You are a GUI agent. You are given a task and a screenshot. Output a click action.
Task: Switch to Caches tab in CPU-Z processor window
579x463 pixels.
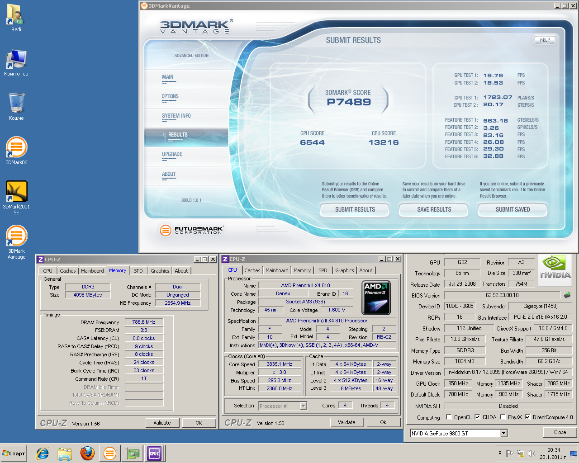[x=252, y=270]
